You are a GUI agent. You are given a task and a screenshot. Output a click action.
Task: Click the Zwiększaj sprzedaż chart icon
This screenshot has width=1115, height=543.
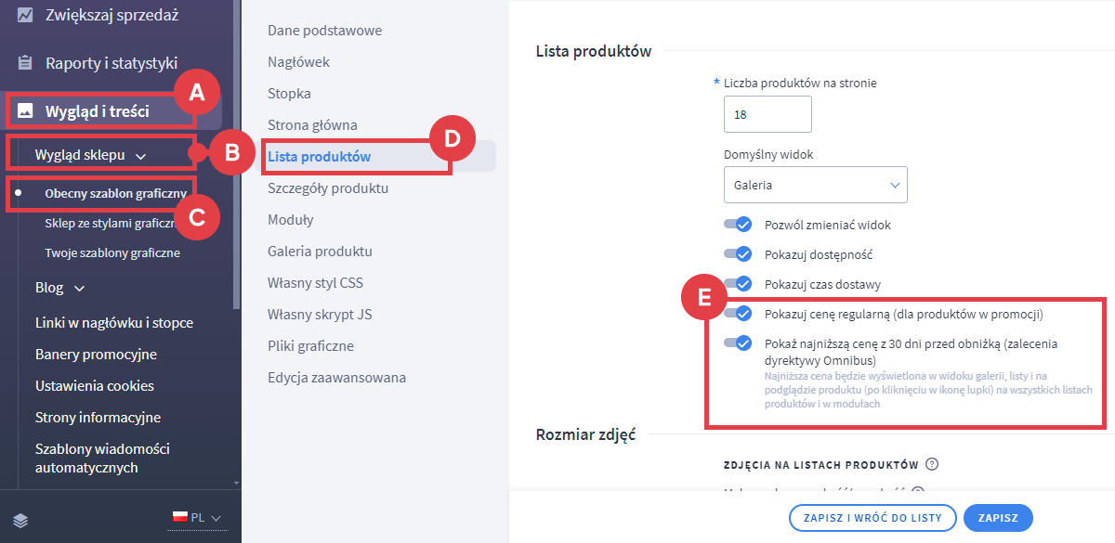click(25, 15)
